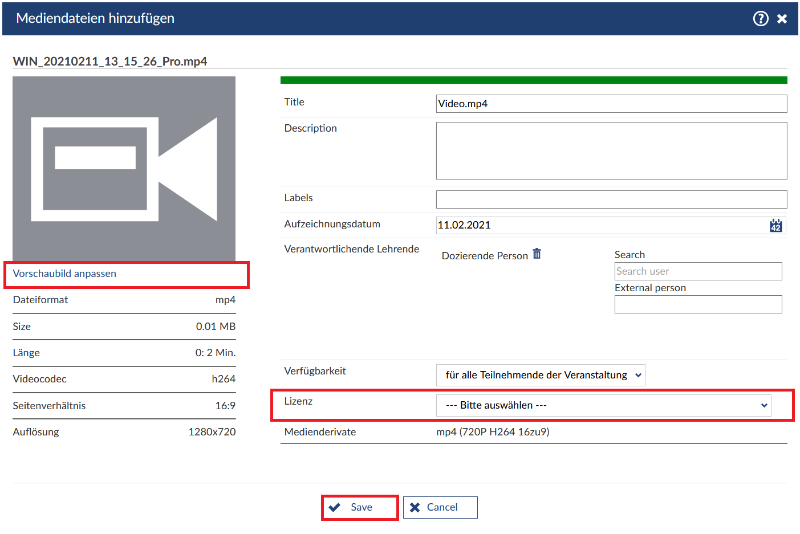Click the Labels input field
The image size is (800, 534).
[x=611, y=199]
